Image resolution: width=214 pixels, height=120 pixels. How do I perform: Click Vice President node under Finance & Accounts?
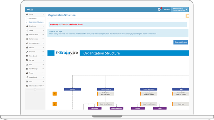pos(149,94)
